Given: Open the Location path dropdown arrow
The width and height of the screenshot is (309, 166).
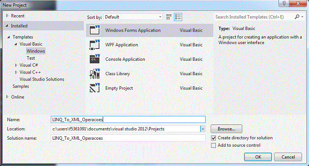Looking at the screenshot, I should (x=203, y=129).
